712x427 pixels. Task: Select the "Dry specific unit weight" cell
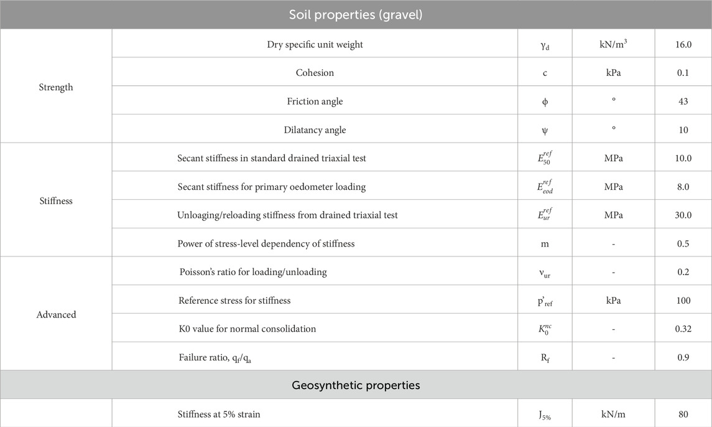(315, 45)
